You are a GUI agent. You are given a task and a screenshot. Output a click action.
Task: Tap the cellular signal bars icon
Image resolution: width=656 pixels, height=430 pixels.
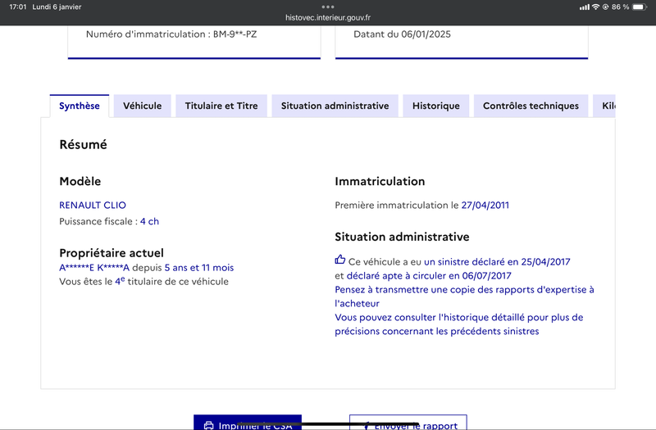(584, 7)
